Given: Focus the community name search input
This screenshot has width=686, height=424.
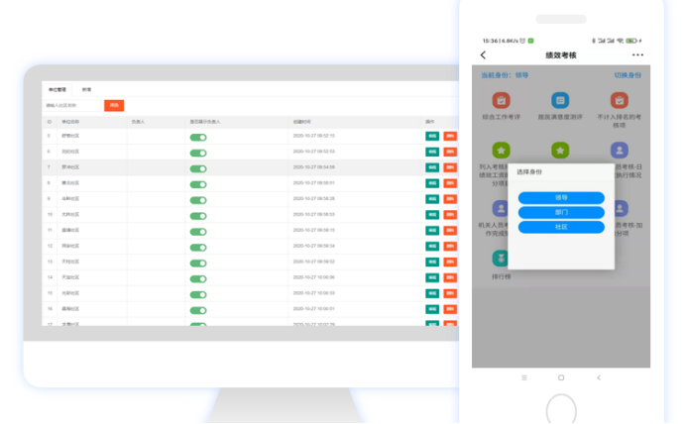Looking at the screenshot, I should click(x=71, y=105).
